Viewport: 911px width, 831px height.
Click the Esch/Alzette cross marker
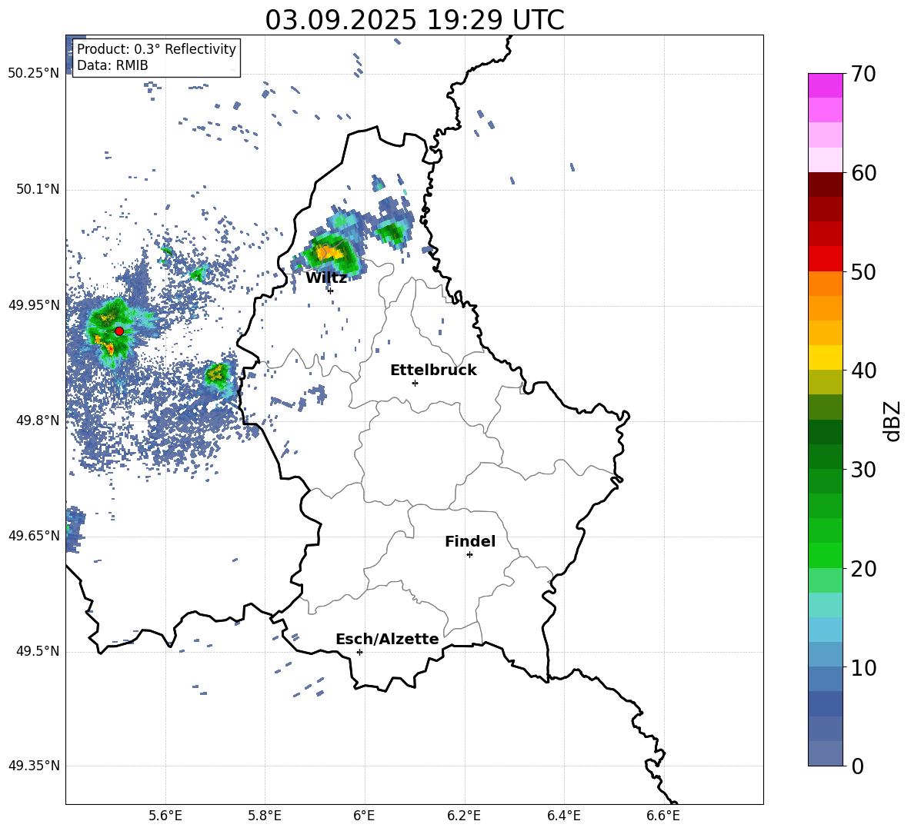click(x=359, y=652)
